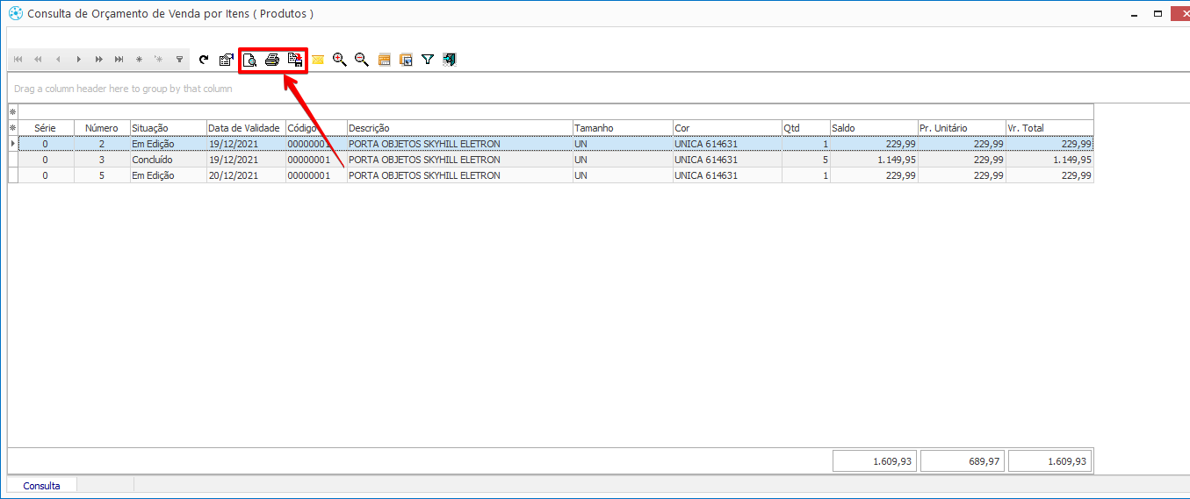
Task: Click the Saldo column header
Action: coord(873,128)
